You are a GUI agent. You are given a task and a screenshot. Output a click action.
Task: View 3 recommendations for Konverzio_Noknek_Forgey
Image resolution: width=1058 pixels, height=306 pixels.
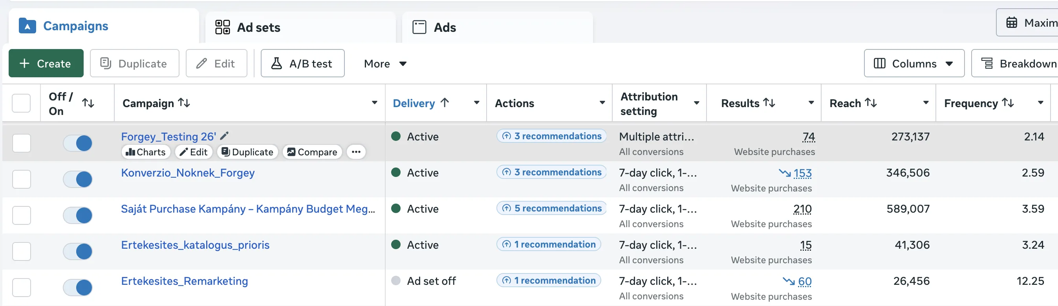point(552,172)
